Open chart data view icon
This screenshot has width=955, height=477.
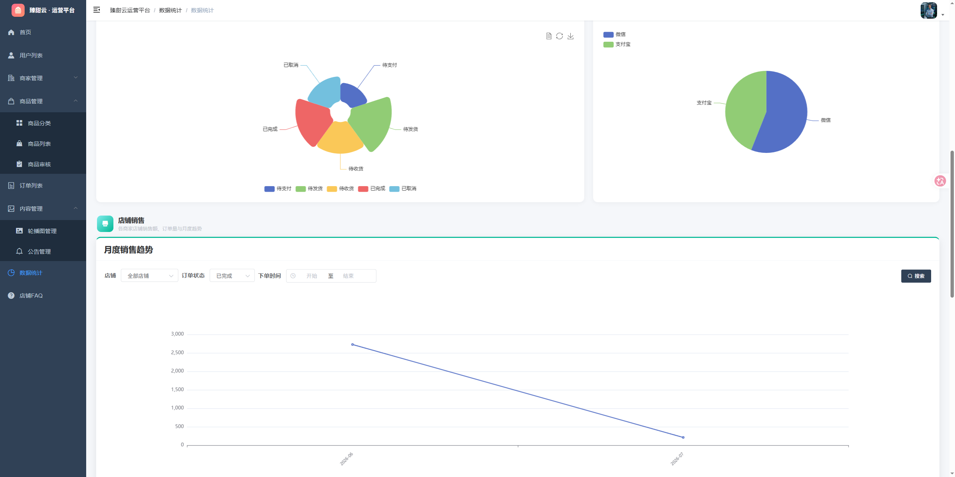[549, 36]
